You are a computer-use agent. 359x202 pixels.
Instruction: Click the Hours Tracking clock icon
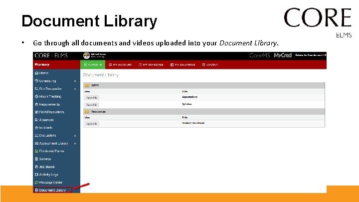pos(36,96)
